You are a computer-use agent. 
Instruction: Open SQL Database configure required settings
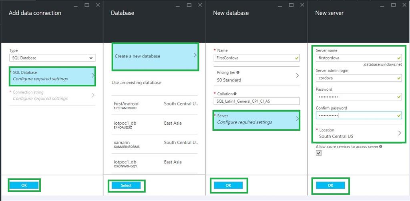[52, 76]
